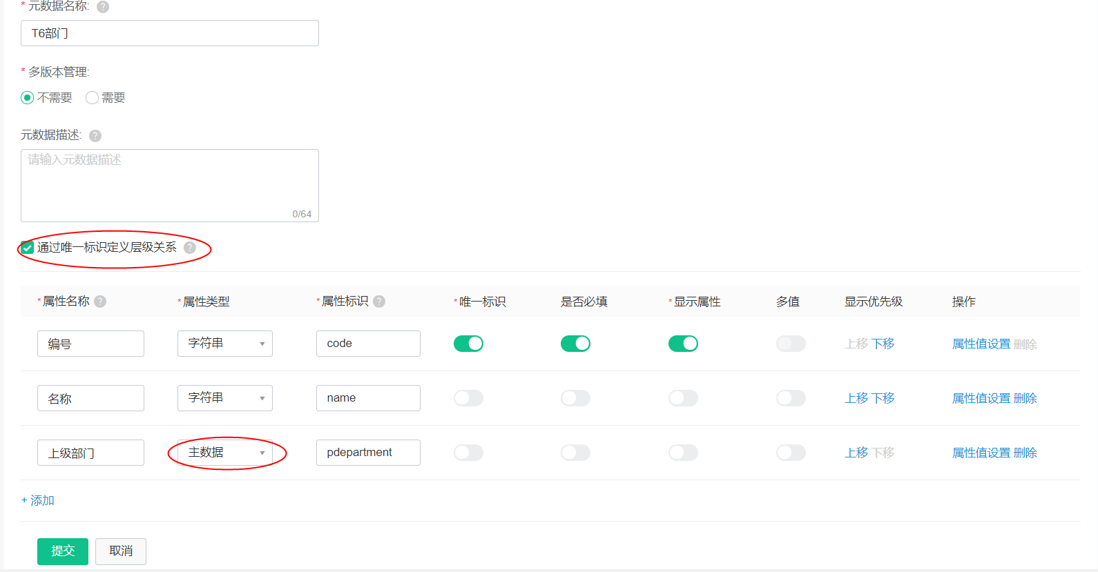
Task: Click 删除 link in name row
Action: (x=1025, y=398)
